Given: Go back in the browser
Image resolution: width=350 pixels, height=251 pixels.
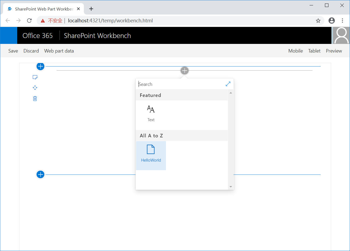Looking at the screenshot, I should [x=8, y=20].
